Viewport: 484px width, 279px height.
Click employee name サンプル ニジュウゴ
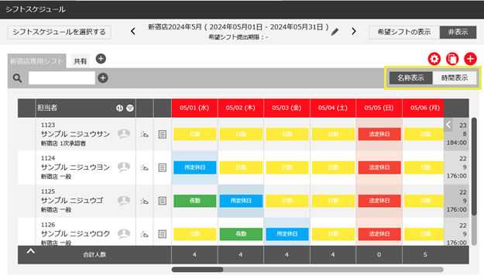[72, 201]
